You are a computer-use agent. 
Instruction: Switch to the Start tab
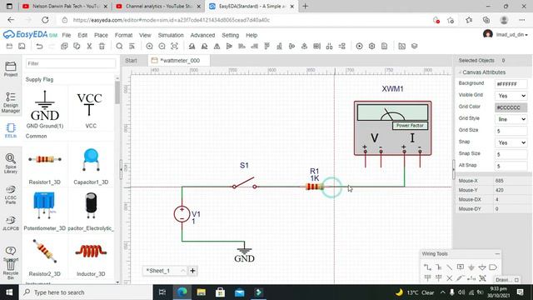(131, 61)
